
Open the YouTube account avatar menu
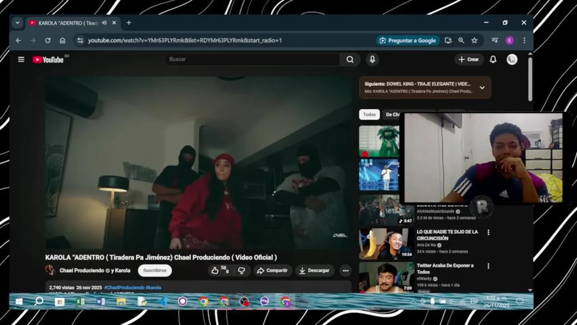[512, 60]
